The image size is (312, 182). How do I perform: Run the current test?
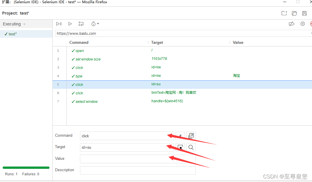click(x=70, y=24)
